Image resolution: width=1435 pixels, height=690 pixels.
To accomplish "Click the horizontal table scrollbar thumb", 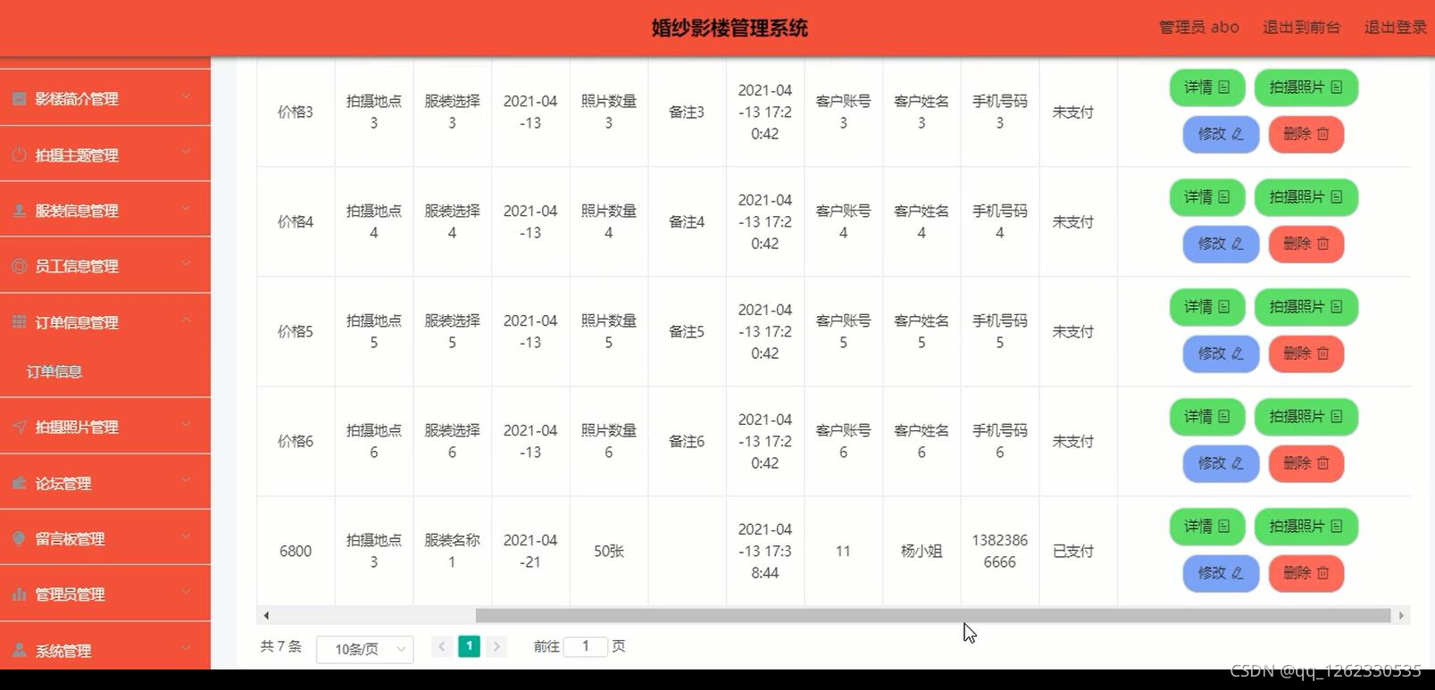I will [933, 615].
